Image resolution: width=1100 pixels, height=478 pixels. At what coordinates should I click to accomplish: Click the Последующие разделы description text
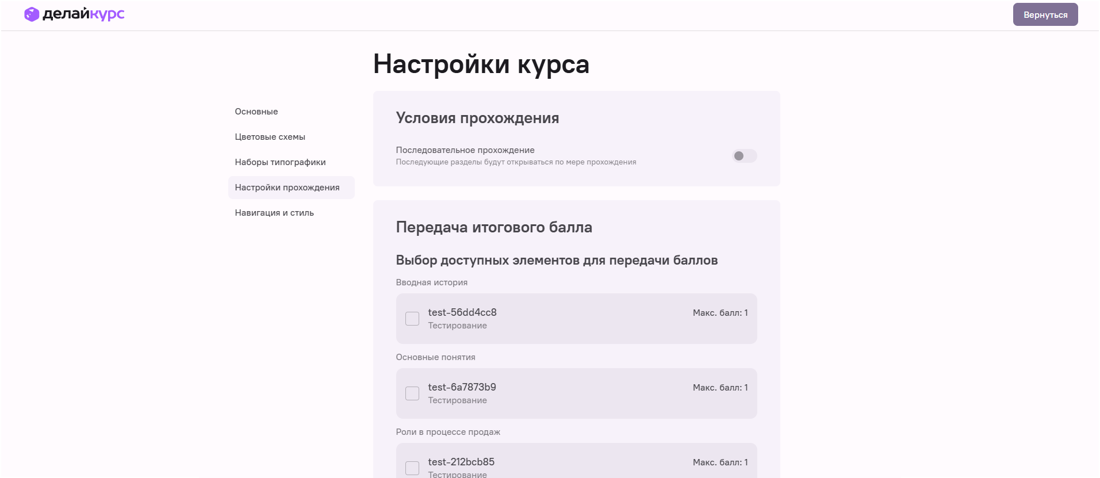(516, 162)
